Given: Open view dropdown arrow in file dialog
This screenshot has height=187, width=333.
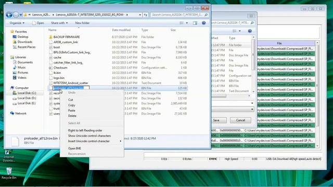Looking at the screenshot, I should (x=240, y=31).
